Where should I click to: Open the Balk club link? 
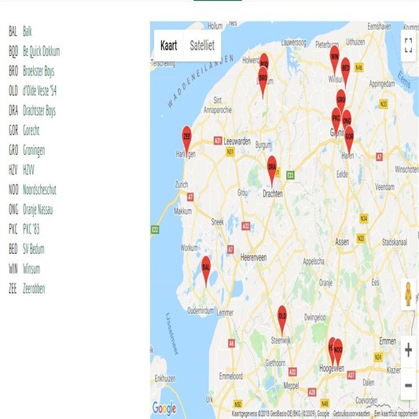[x=28, y=31]
